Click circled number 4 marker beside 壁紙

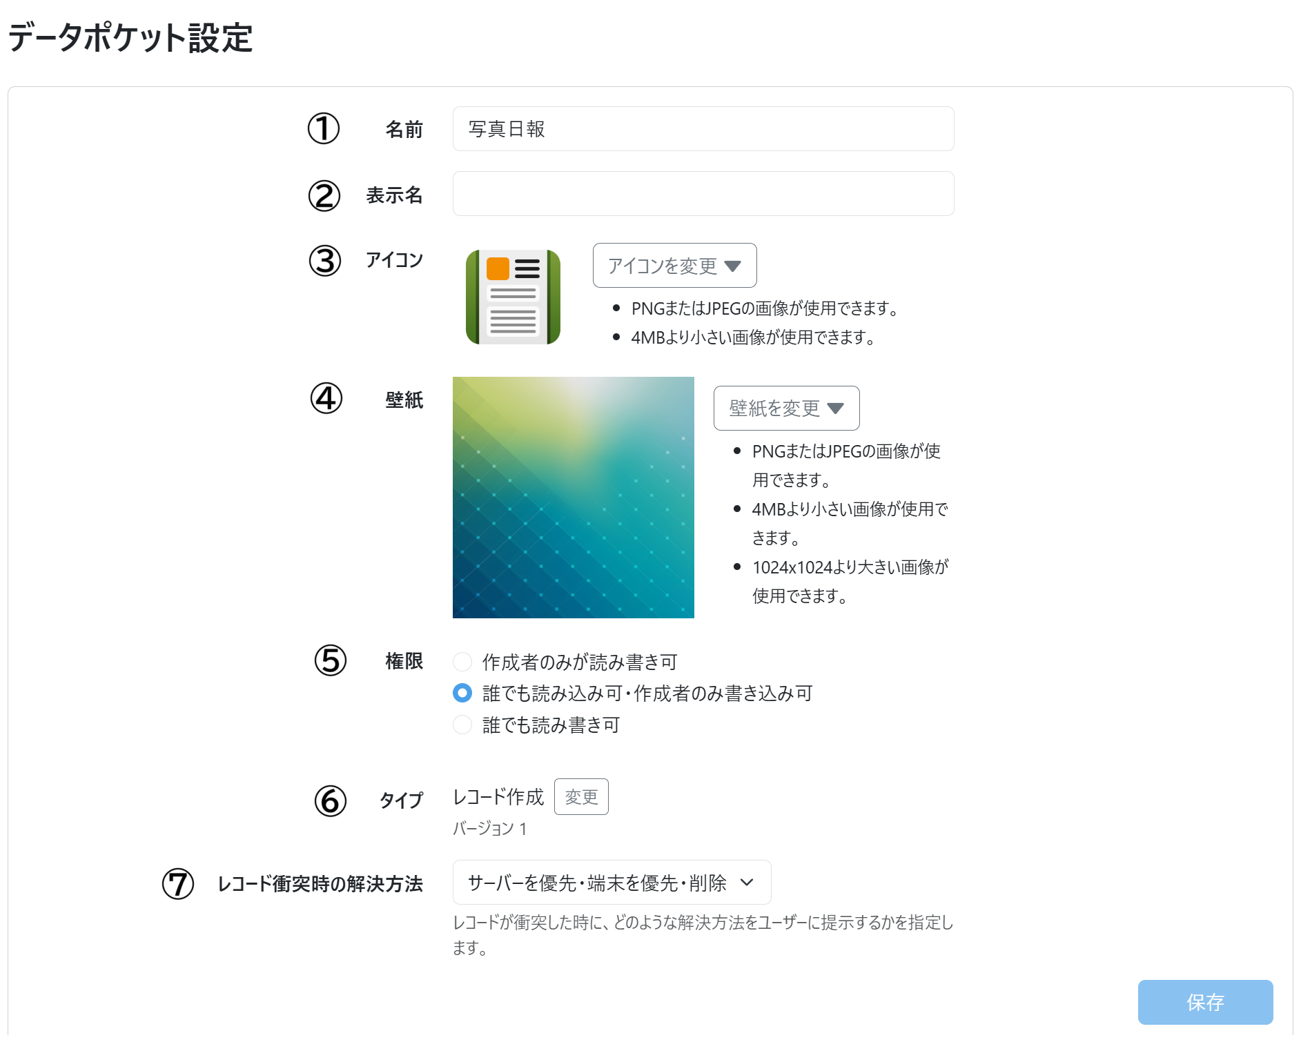pyautogui.click(x=326, y=399)
